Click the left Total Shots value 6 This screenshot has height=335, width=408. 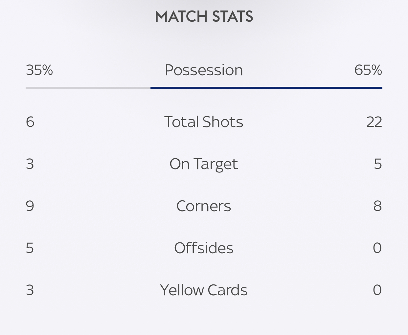[30, 122]
